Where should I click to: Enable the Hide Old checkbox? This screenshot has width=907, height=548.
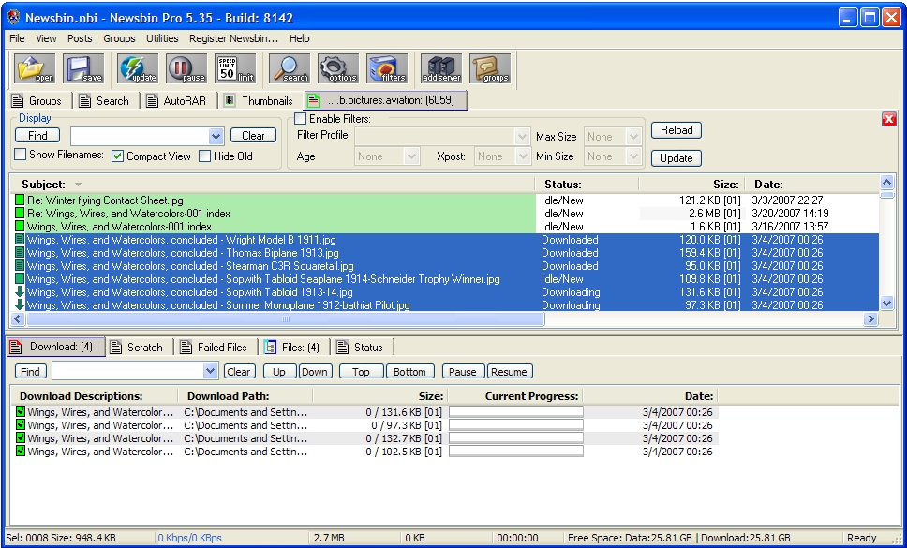[204, 156]
